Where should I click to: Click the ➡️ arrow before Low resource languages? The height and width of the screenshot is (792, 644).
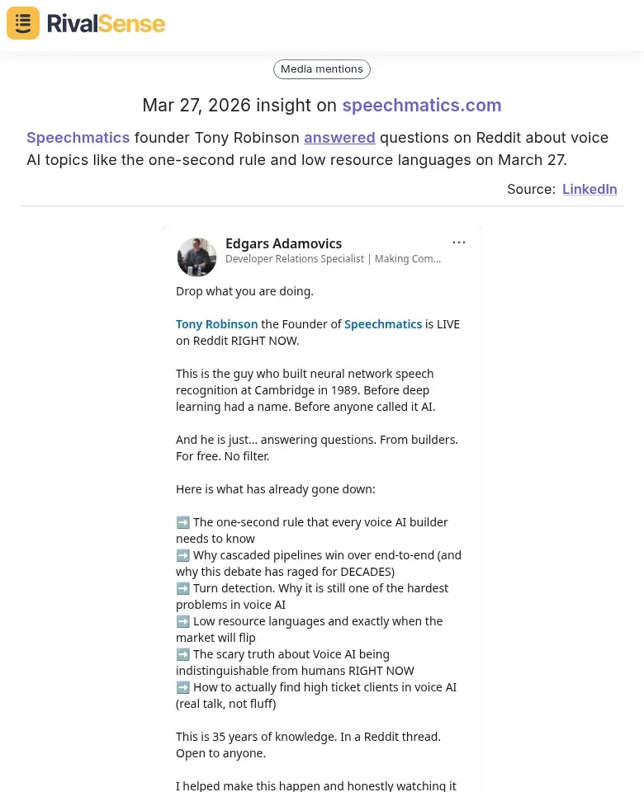click(x=182, y=620)
